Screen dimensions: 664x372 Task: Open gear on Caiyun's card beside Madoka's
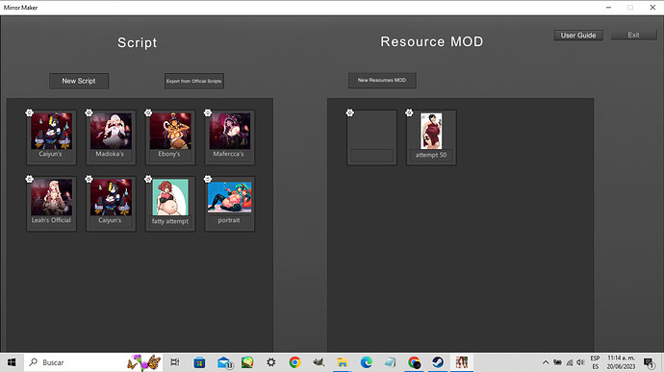(x=29, y=112)
